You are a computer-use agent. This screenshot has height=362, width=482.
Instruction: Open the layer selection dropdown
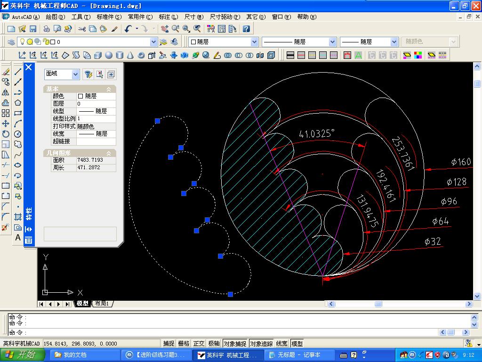click(153, 42)
